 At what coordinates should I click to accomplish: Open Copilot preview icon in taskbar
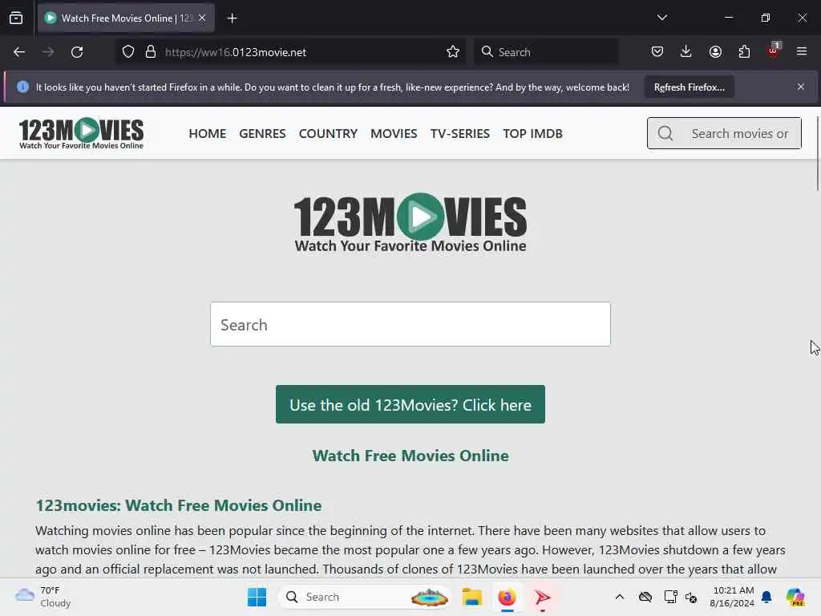[795, 597]
